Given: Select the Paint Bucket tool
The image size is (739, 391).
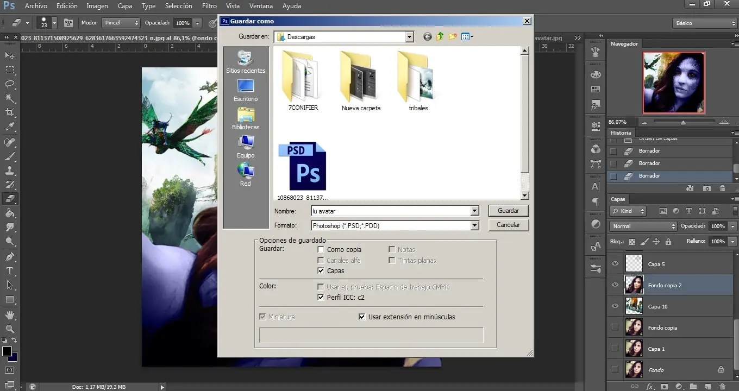Looking at the screenshot, I should tap(10, 213).
